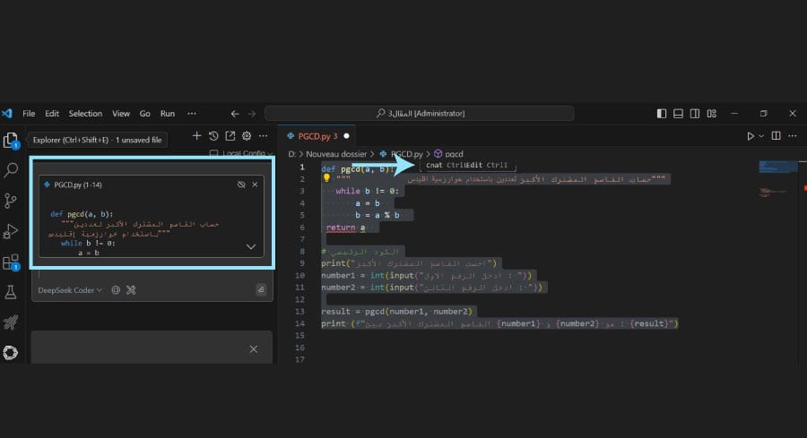Open the Run menu
This screenshot has width=807, height=438.
pyautogui.click(x=168, y=114)
